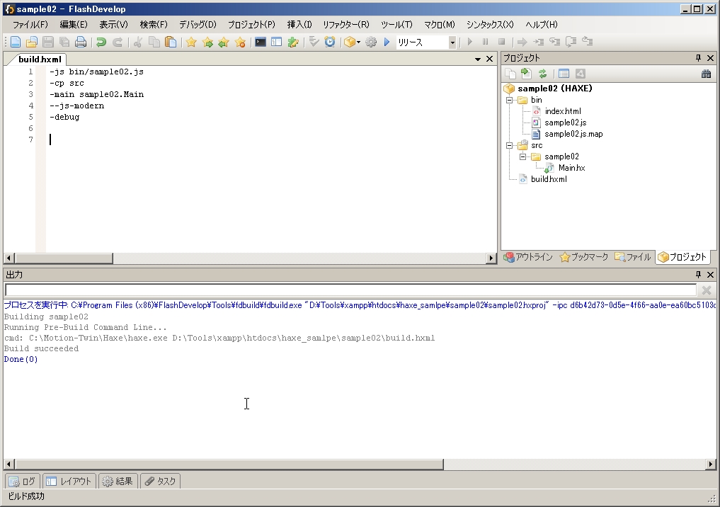The height and width of the screenshot is (507, 720).
Task: Open project settings gear icon in toolbar
Action: [x=371, y=42]
